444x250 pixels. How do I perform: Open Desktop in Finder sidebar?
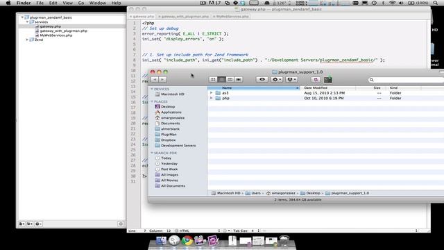165,106
